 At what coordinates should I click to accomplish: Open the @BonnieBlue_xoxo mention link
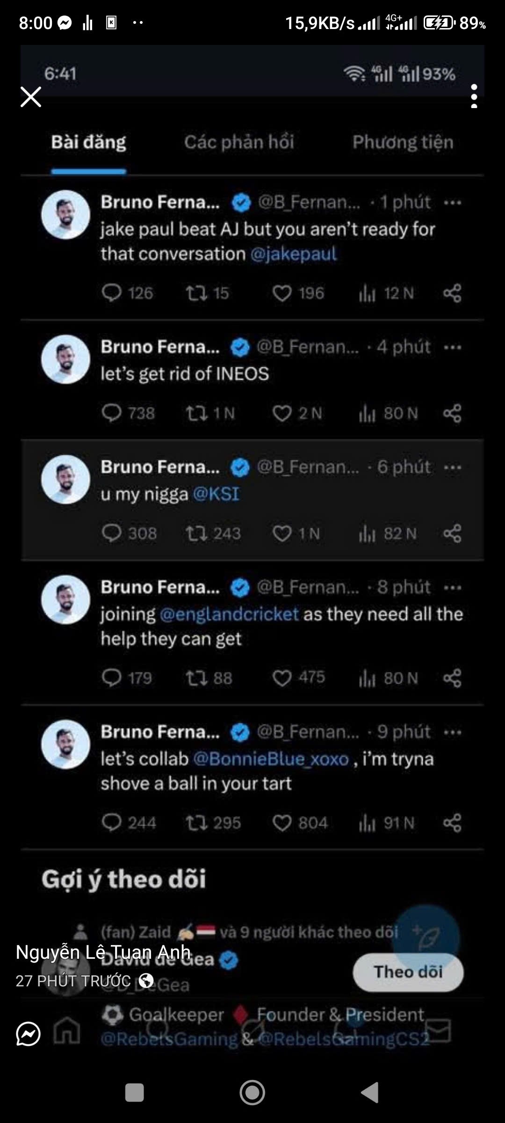point(271,759)
